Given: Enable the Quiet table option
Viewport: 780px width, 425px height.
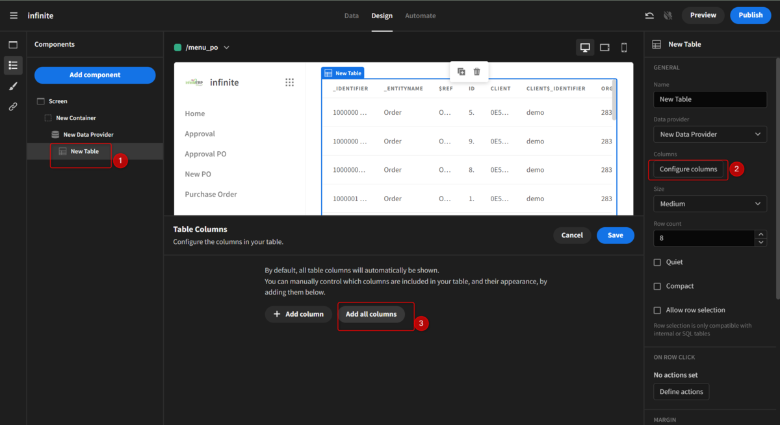Looking at the screenshot, I should [658, 261].
